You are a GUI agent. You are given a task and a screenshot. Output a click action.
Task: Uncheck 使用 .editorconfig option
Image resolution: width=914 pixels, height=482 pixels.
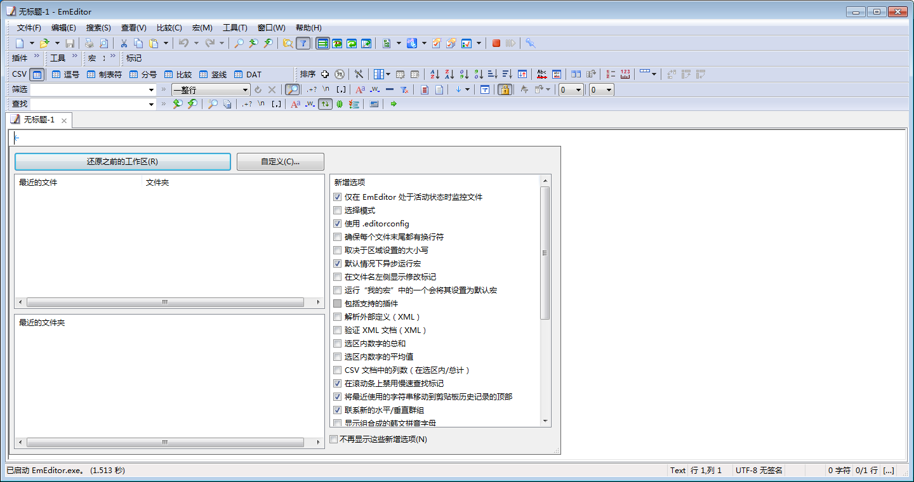(x=337, y=224)
